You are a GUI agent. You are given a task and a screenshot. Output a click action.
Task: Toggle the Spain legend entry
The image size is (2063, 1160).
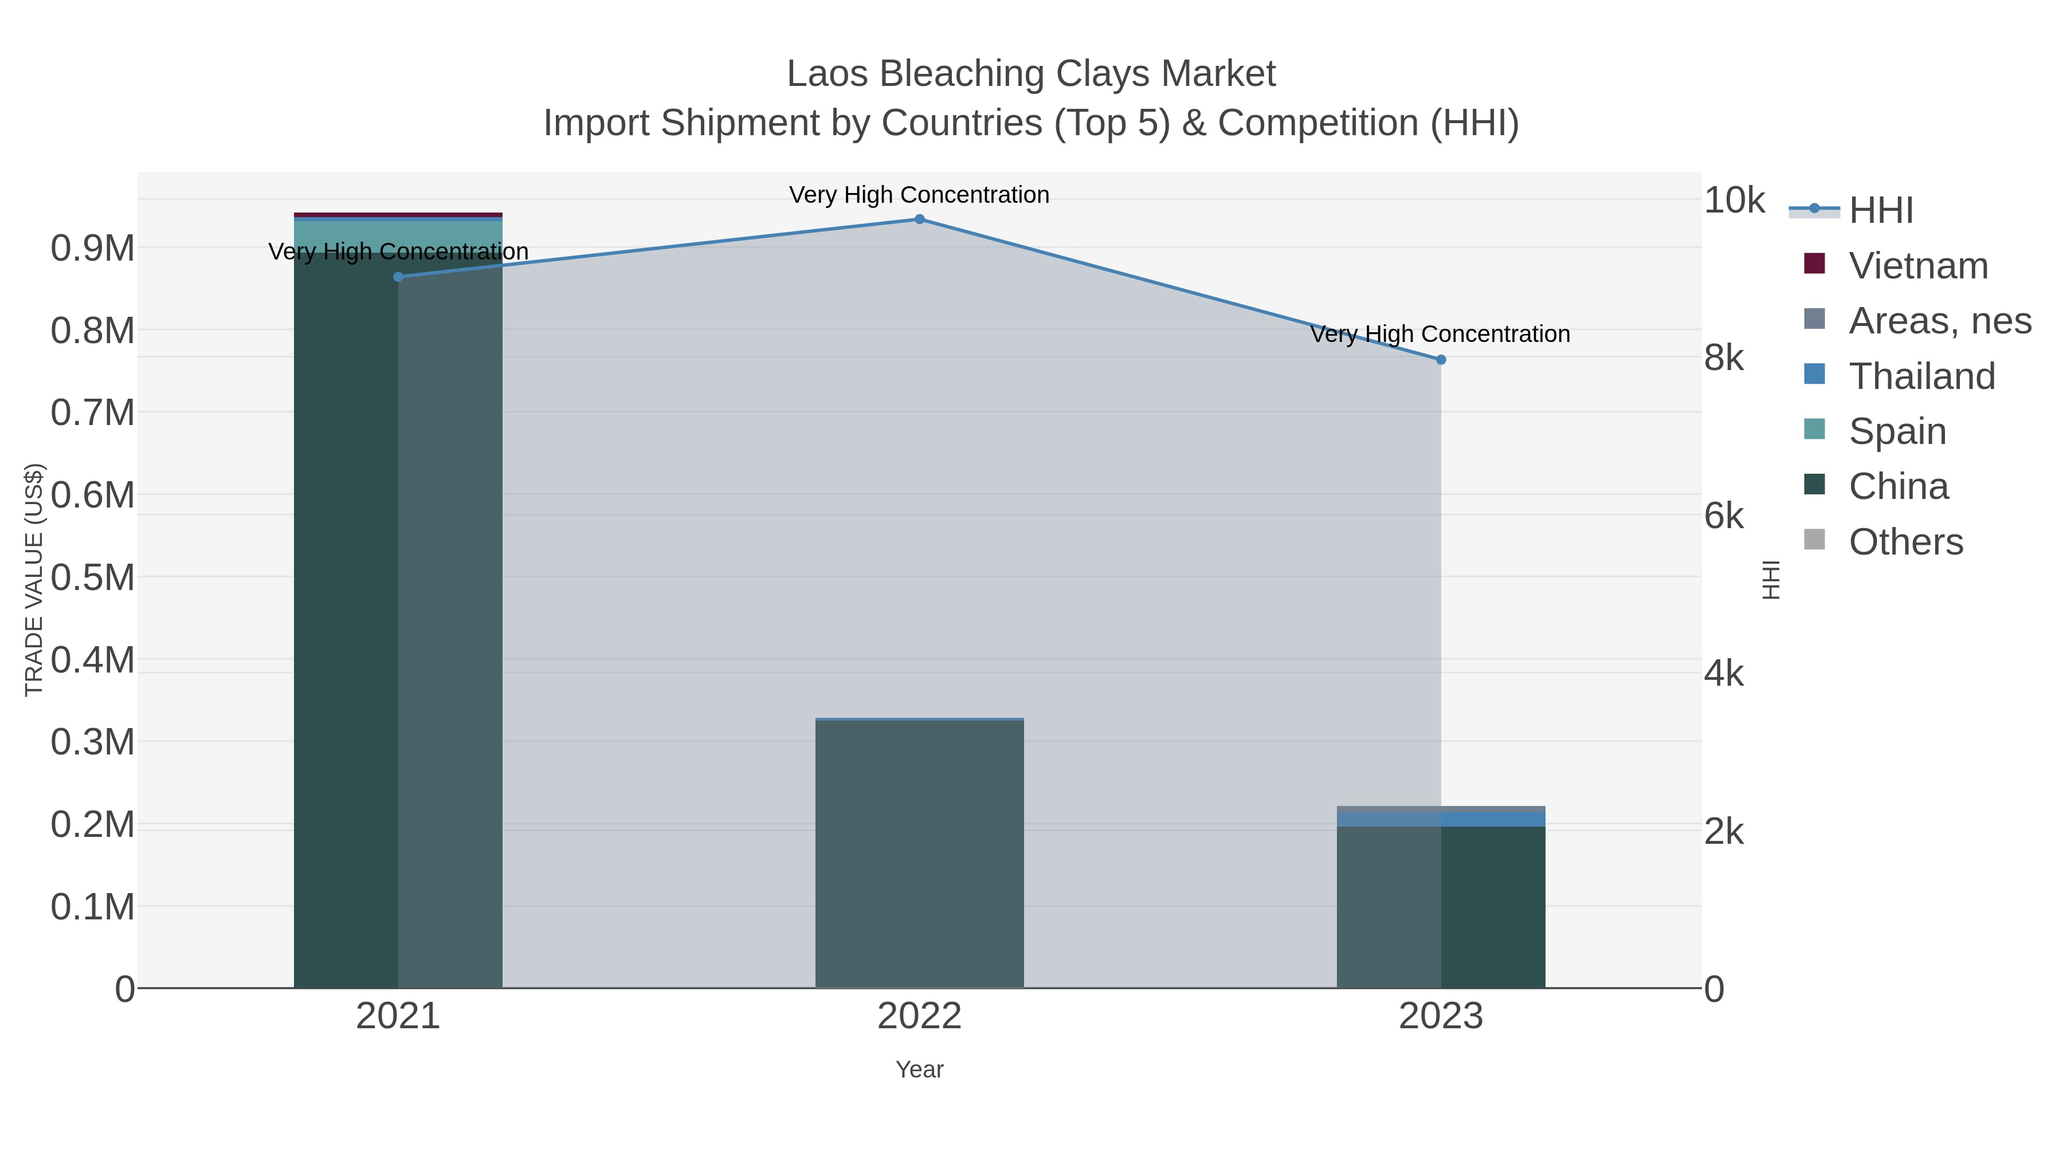(1875, 431)
